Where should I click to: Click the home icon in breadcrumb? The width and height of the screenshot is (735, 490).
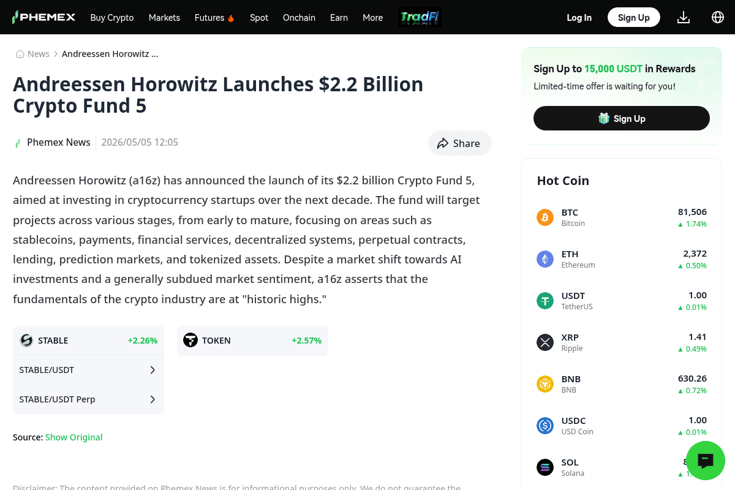point(20,54)
